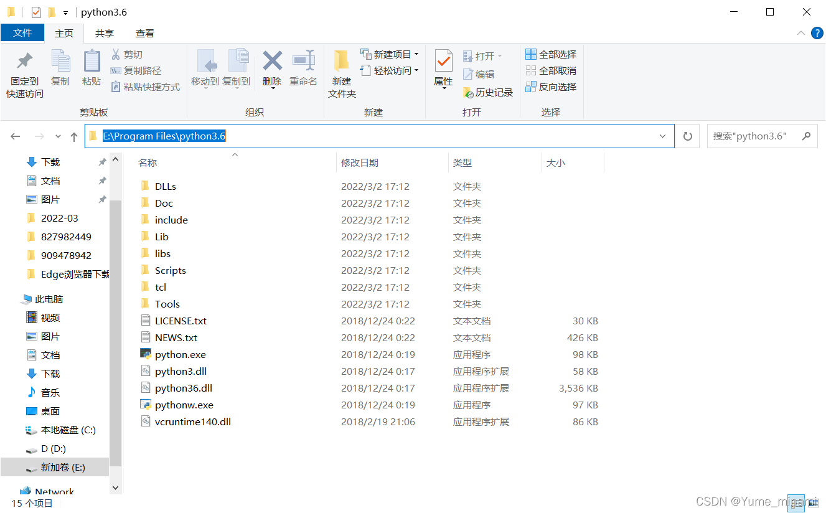
Task: Click the New Item button
Action: click(x=389, y=54)
